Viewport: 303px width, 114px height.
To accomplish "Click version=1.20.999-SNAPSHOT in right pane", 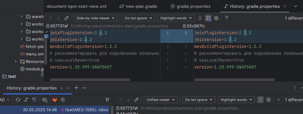I will [225, 67].
